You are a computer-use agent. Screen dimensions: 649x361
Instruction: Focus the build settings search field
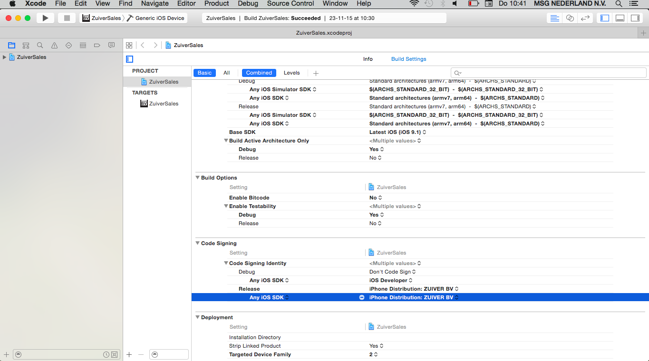tap(549, 73)
